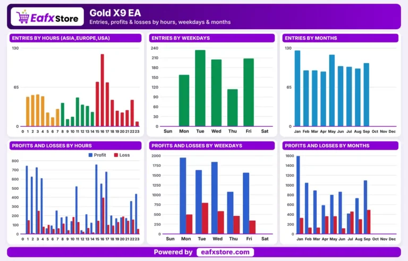
Task: Click the 2000 axis value in weekdays P&L chart
Action: coord(156,156)
